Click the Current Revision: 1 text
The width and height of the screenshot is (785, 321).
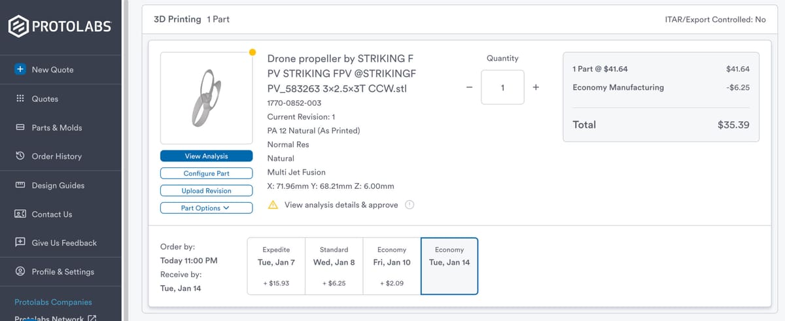pos(301,117)
